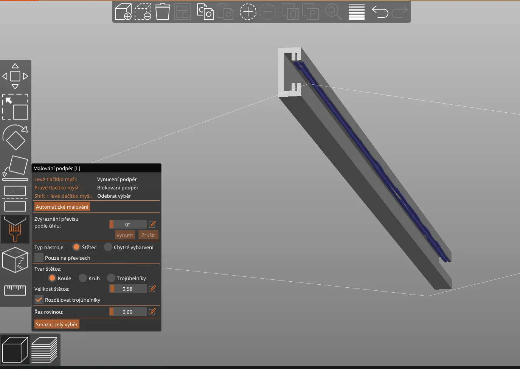Click the Delete selected object icon
Image resolution: width=520 pixels, height=369 pixels.
click(x=143, y=12)
